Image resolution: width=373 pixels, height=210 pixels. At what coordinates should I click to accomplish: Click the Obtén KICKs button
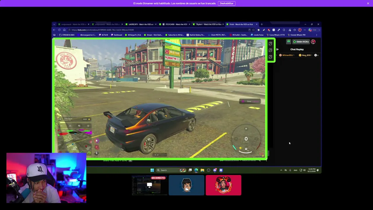point(301,42)
